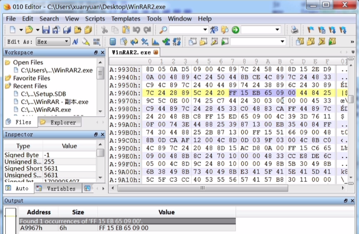Select C:\...\WinRAR.exe recent file

coord(46,110)
